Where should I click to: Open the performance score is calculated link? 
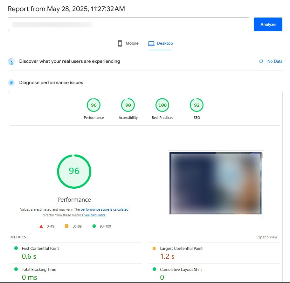click(104, 210)
